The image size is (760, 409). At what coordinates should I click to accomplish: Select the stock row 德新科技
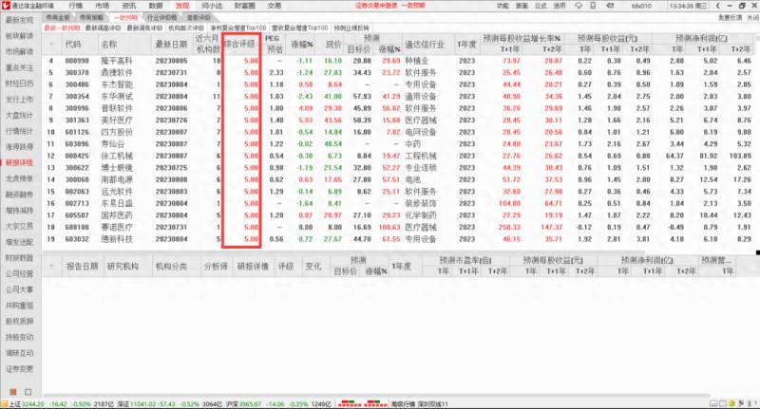(x=399, y=239)
